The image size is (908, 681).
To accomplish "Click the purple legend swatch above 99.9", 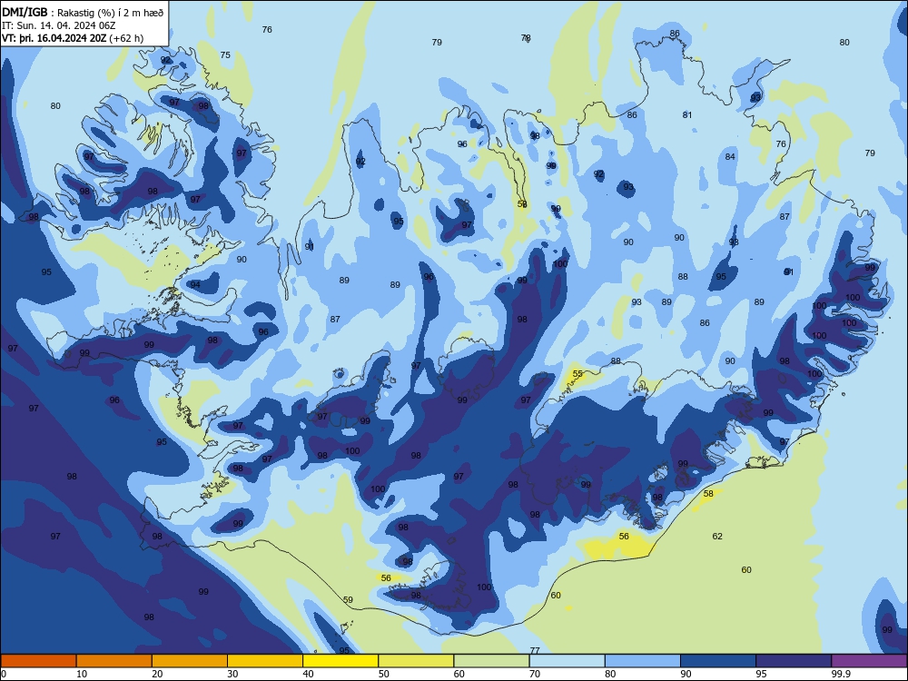I will [869, 661].
